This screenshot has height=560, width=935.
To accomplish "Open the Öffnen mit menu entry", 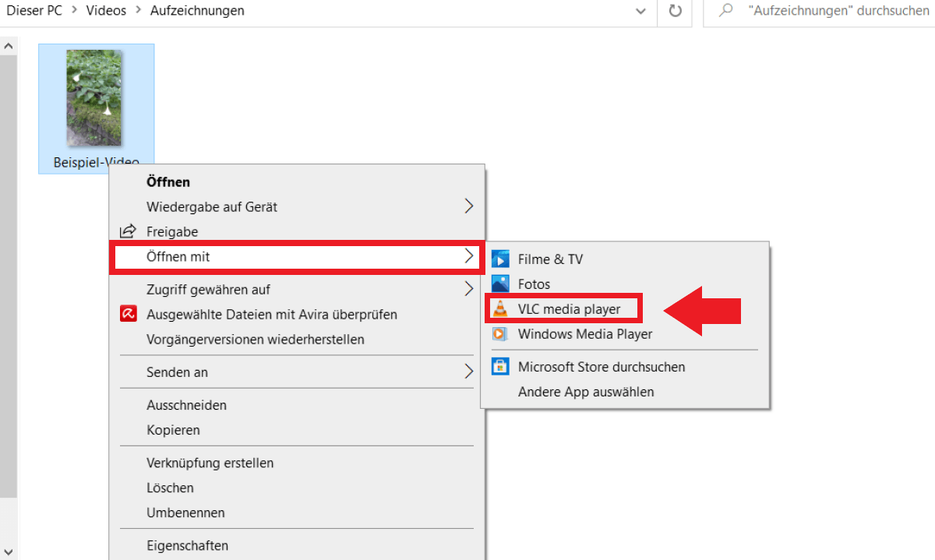I will tap(297, 256).
